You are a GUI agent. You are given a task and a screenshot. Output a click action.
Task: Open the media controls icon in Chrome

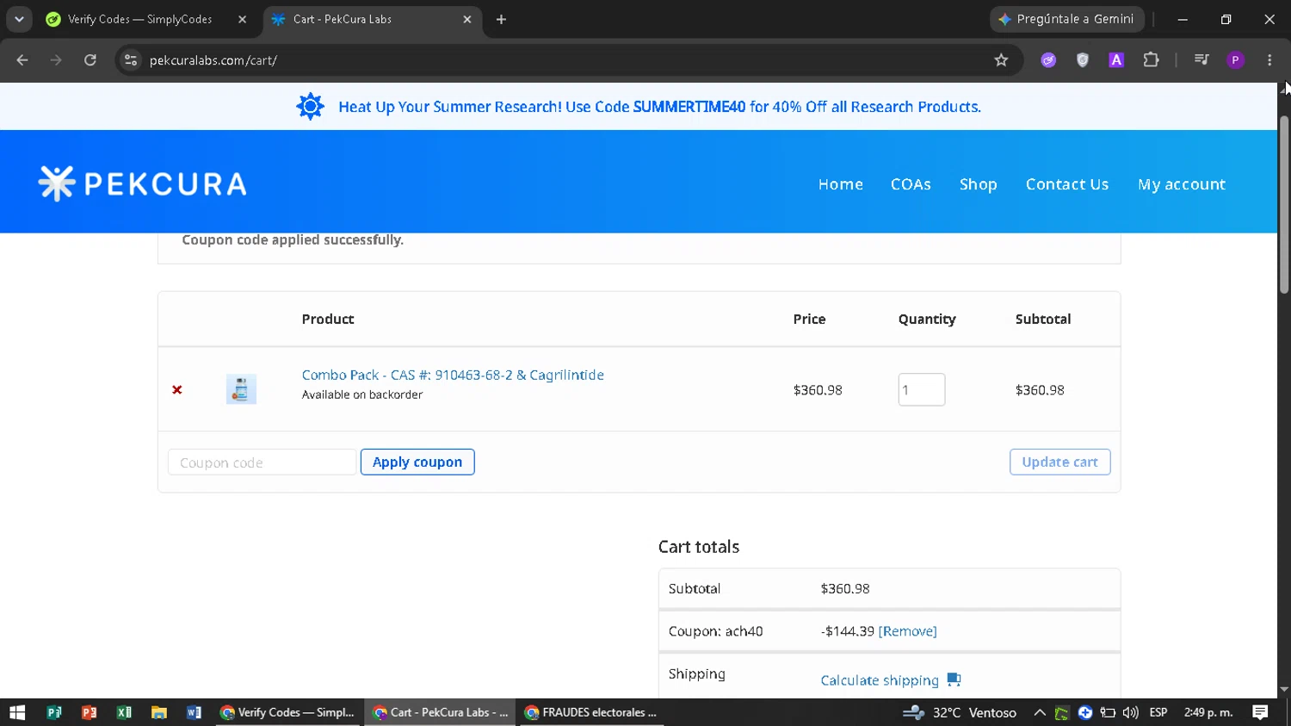click(1201, 60)
